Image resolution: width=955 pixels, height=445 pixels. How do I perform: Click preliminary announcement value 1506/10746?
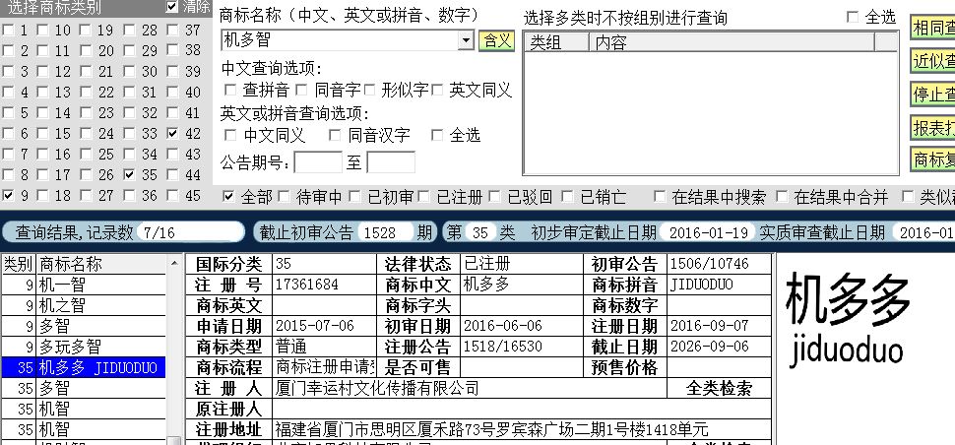click(x=719, y=264)
